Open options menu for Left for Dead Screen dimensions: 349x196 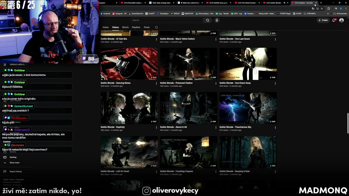pyautogui.click(x=157, y=172)
